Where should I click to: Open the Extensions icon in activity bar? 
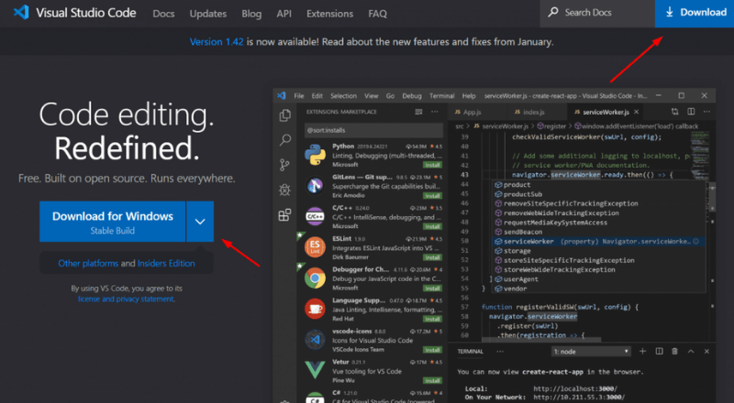(284, 214)
